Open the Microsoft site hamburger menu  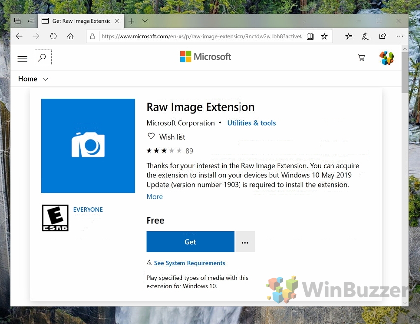[x=22, y=59]
